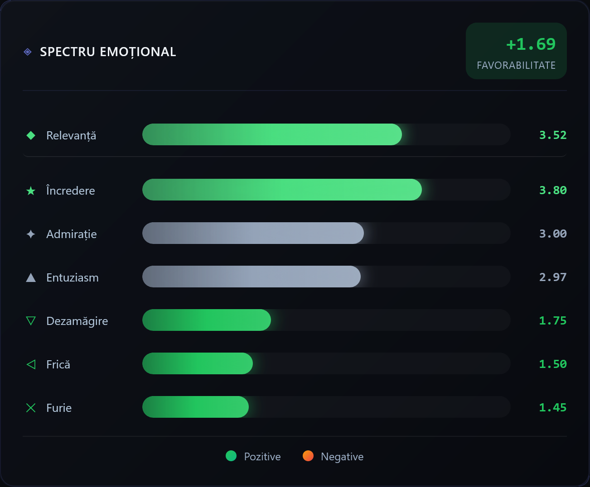Click the Încredere green progress bar
Image resolution: width=590 pixels, height=487 pixels.
coord(282,190)
